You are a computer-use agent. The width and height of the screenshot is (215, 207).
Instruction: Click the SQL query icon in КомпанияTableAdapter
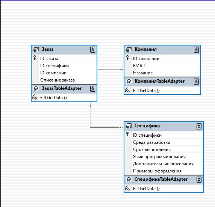pos(127,90)
